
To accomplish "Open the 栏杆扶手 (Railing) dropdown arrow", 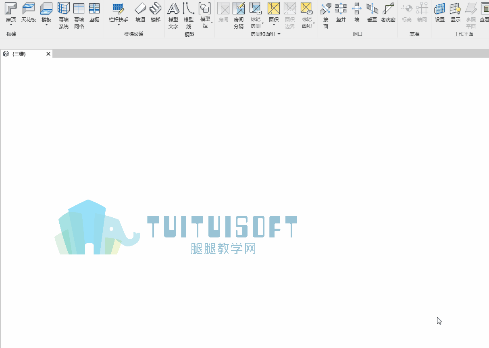I will point(119,25).
